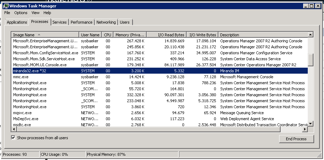Sort by Description column header
Image resolution: width=324 pixels, height=160 pixels.
coord(263,35)
